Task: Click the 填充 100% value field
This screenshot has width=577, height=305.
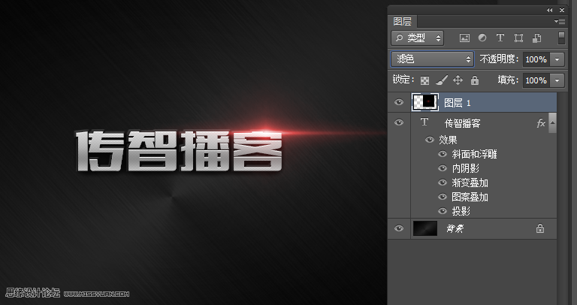Action: 536,80
